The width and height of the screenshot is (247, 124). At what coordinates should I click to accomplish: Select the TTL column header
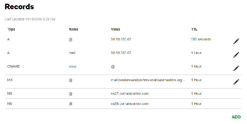click(194, 29)
